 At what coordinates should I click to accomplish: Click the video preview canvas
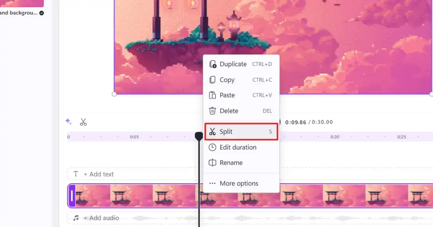(274, 47)
